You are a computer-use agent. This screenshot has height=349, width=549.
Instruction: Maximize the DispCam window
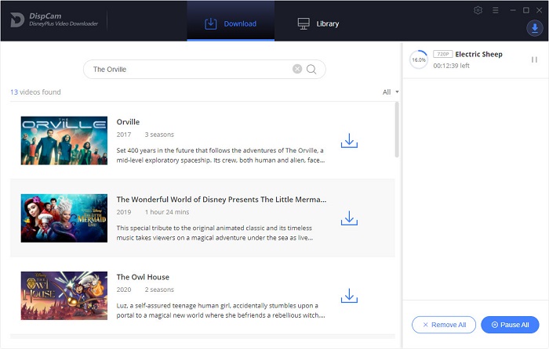click(x=526, y=10)
